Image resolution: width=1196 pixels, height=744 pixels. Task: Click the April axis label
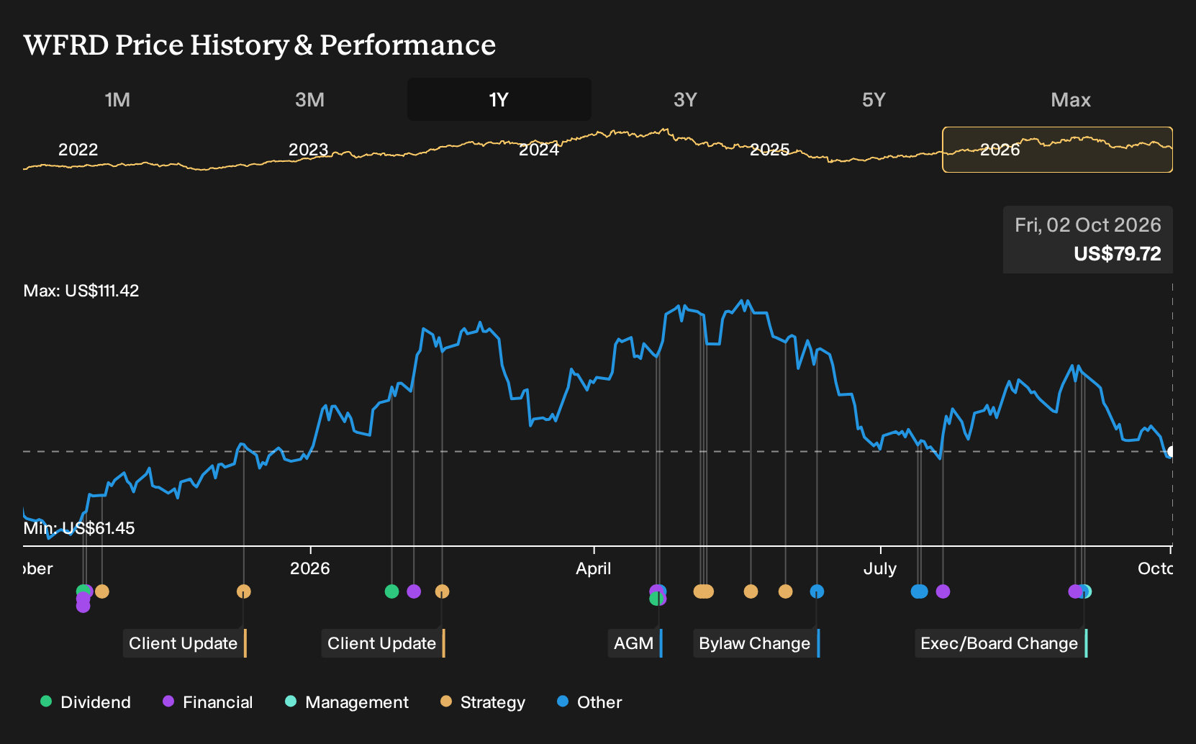tap(594, 568)
